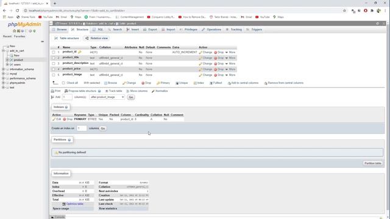Click the Edit pencil icon for the PRIMARY index

pos(54,119)
